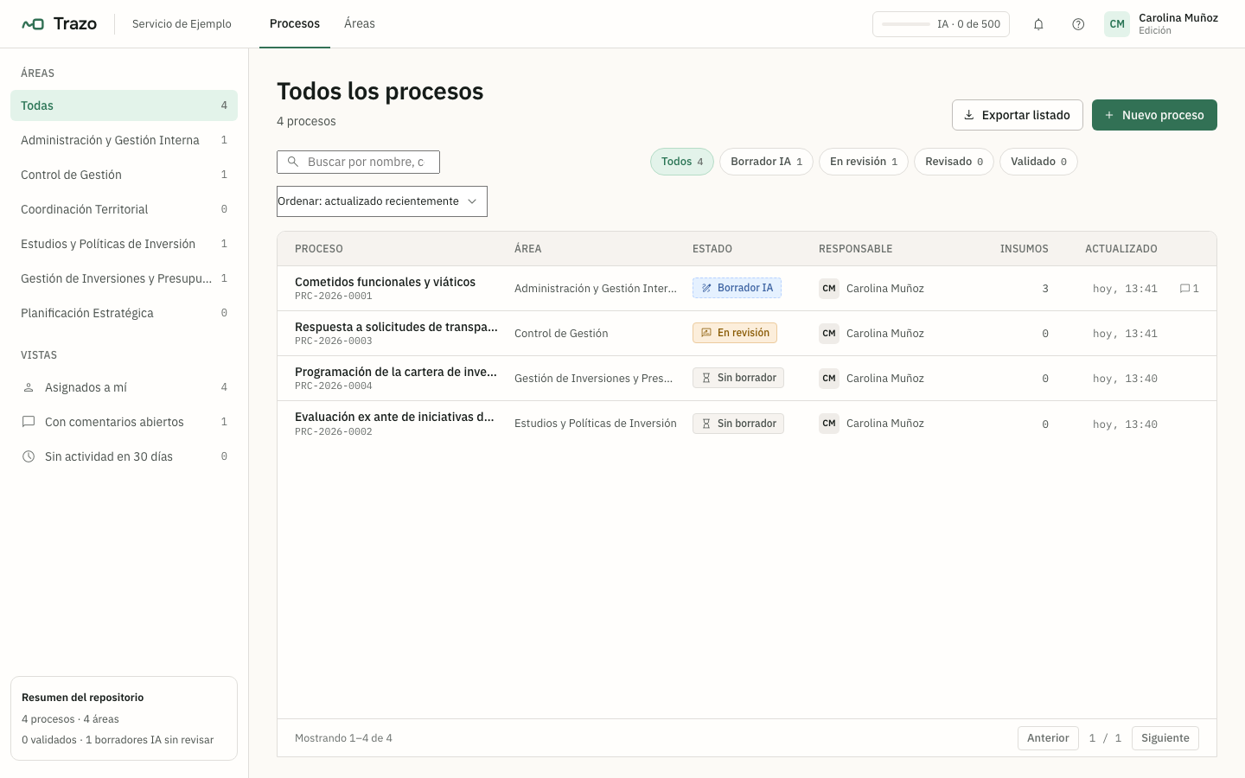The image size is (1245, 778).
Task: Click the ÁREA column header
Action: pyautogui.click(x=528, y=249)
